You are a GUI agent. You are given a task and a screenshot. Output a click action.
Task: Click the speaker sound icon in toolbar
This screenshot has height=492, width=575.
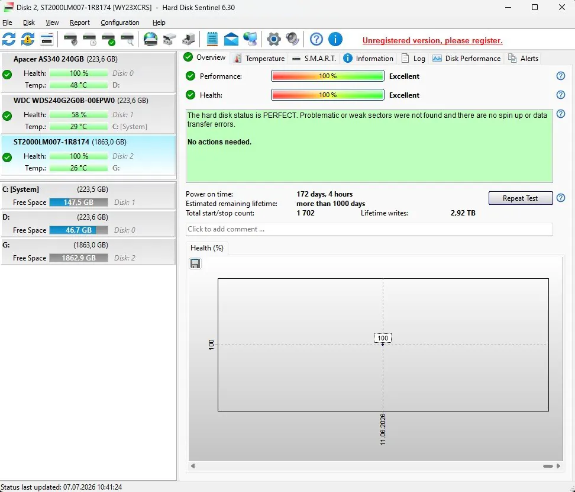click(x=292, y=39)
